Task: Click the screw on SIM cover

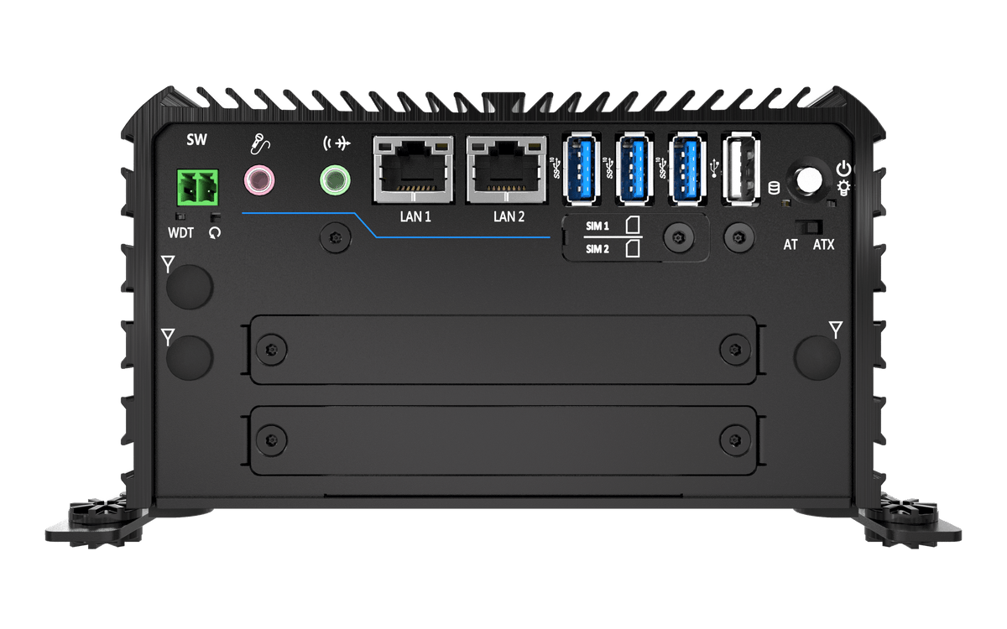Action: (678, 237)
